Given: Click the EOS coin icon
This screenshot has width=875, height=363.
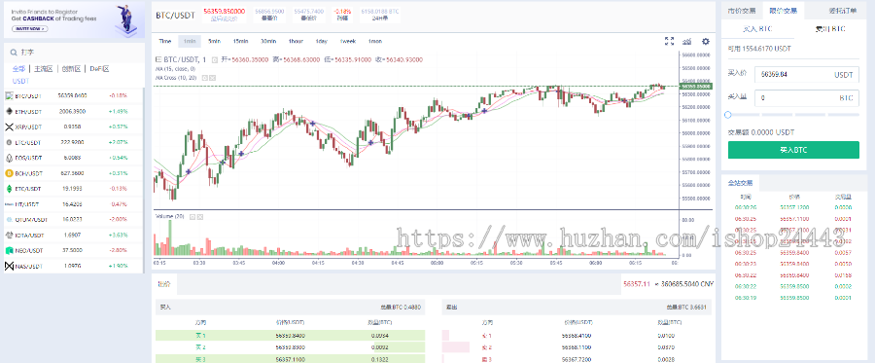Looking at the screenshot, I should click(x=9, y=158).
